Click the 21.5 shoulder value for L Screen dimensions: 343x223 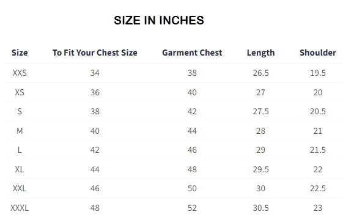tap(318, 150)
